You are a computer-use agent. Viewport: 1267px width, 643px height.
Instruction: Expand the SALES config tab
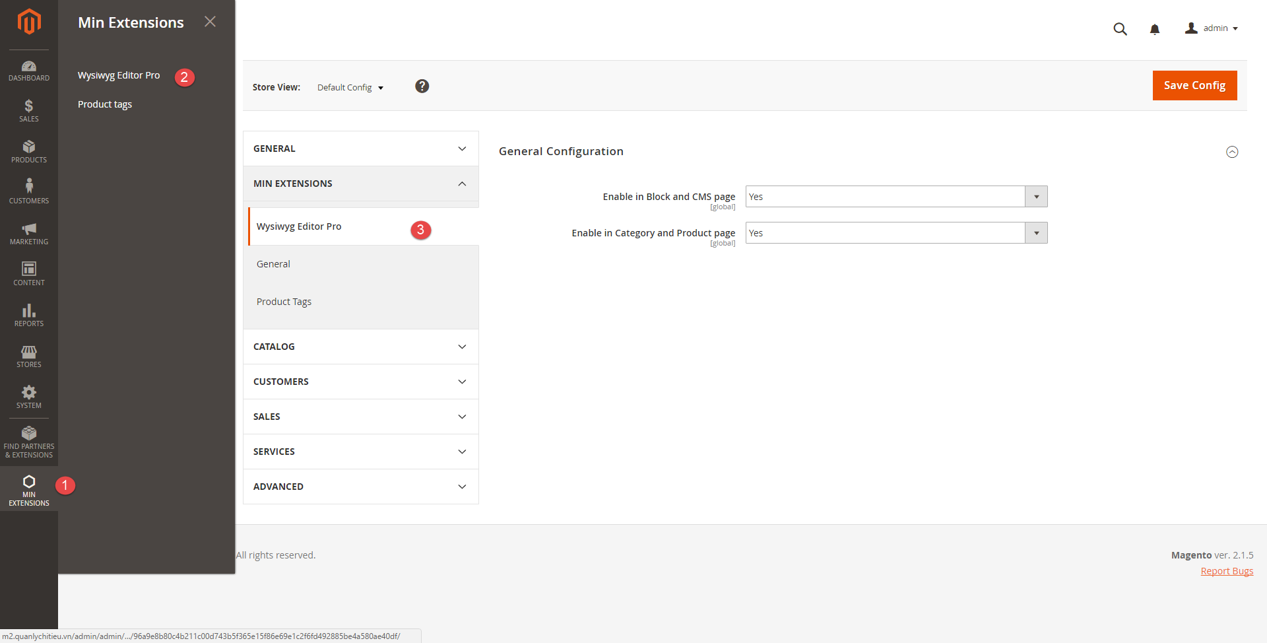361,417
